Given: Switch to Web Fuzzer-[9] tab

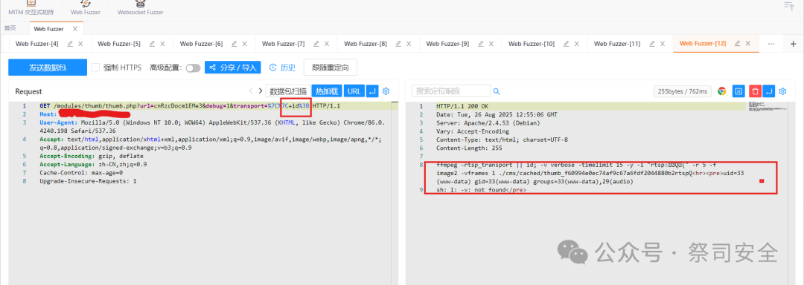Looking at the screenshot, I should (447, 44).
